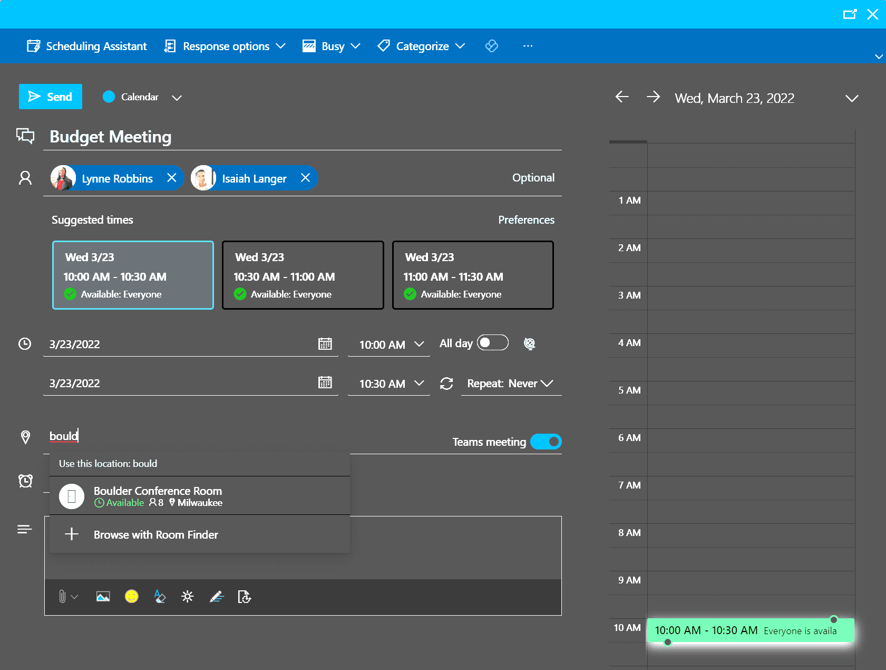Click the insert pictures icon
Screen dimensions: 886x670
pos(103,597)
